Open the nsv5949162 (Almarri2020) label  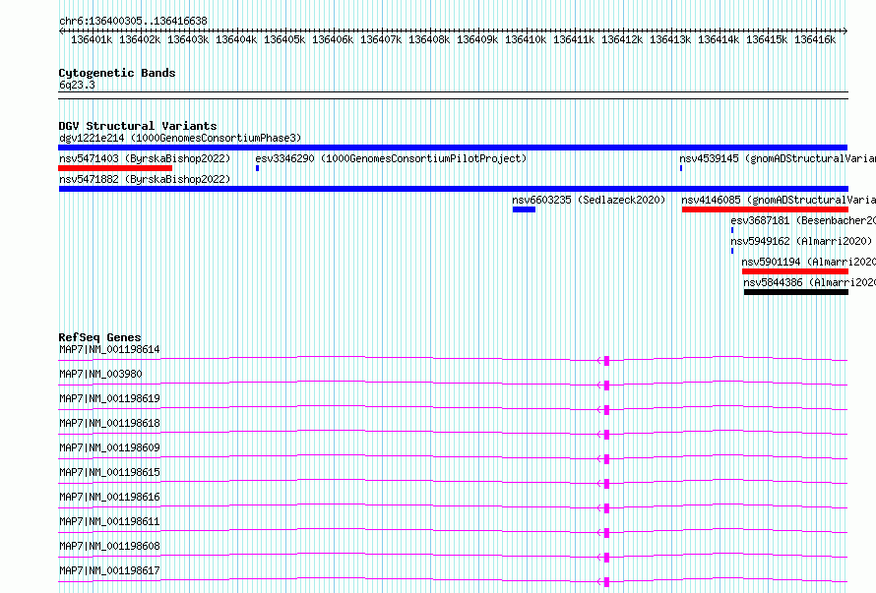[x=802, y=241]
